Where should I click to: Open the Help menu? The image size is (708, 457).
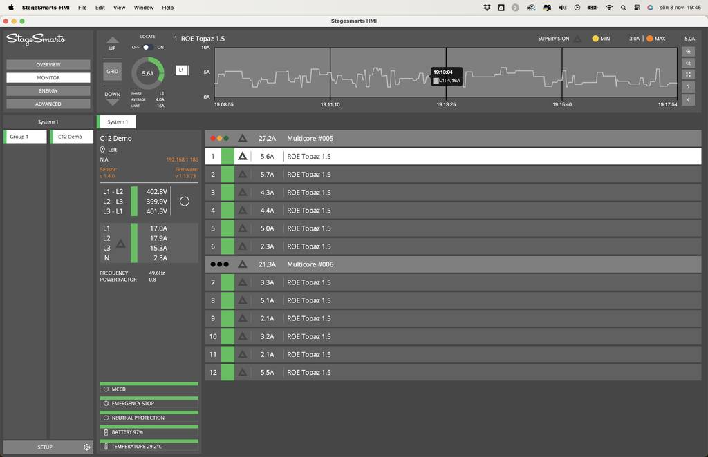pos(168,8)
